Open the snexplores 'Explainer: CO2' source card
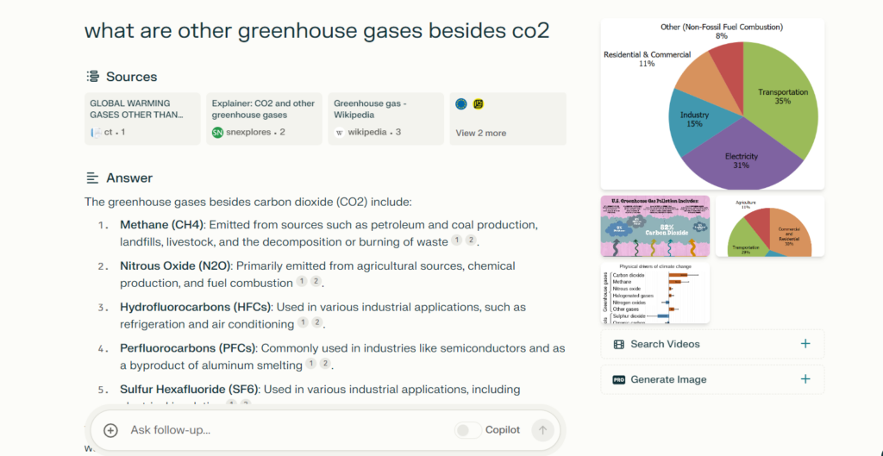Image resolution: width=883 pixels, height=456 pixels. [x=264, y=119]
